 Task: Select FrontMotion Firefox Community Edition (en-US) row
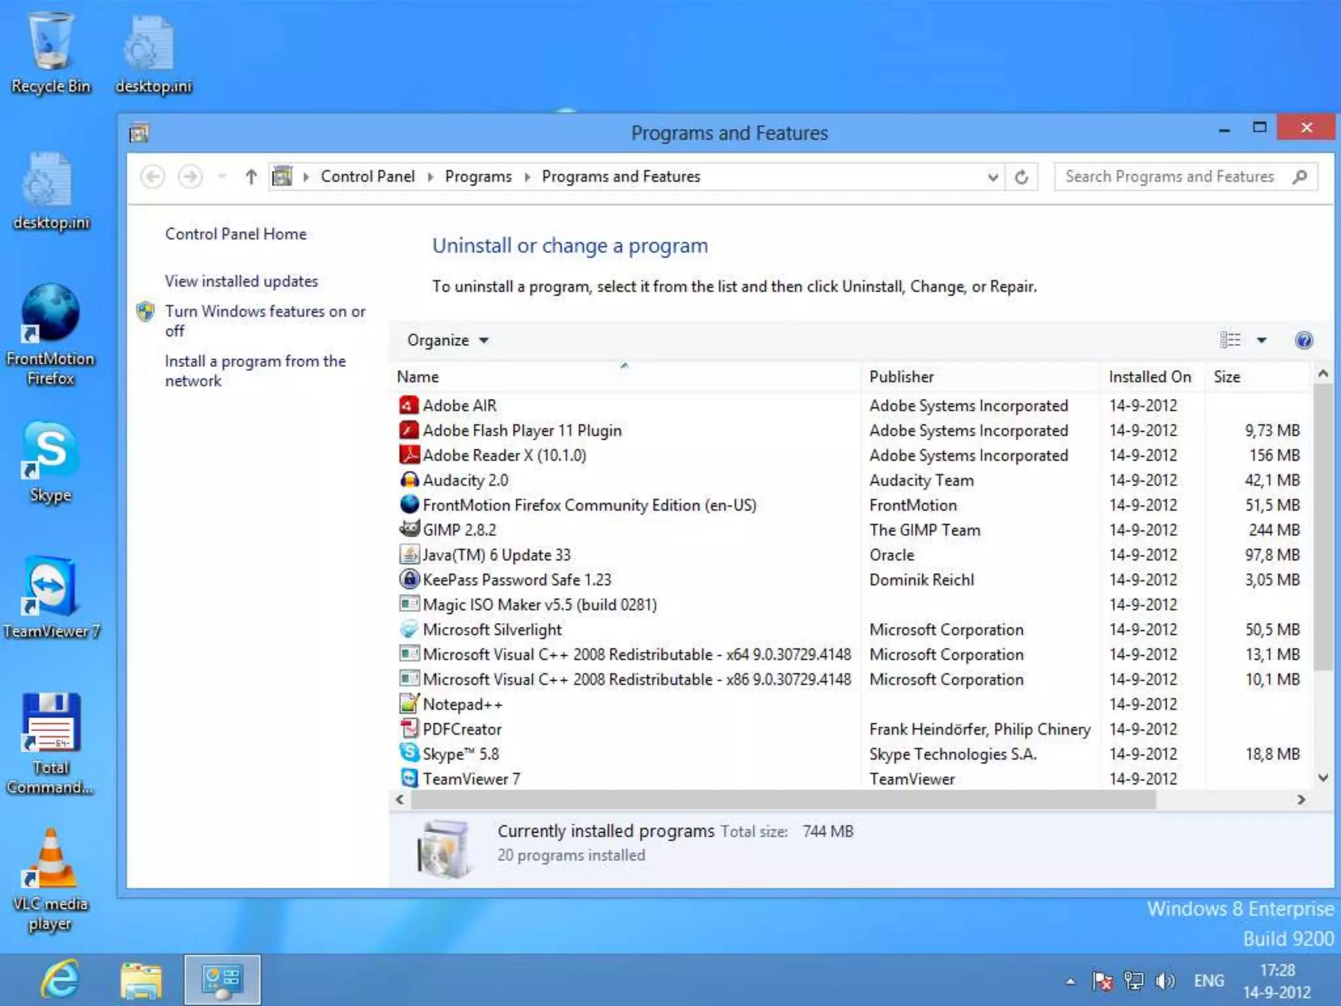click(851, 505)
